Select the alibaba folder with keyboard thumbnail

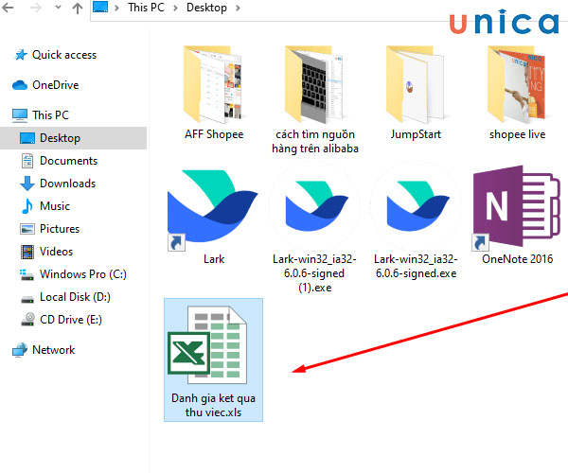[314, 84]
